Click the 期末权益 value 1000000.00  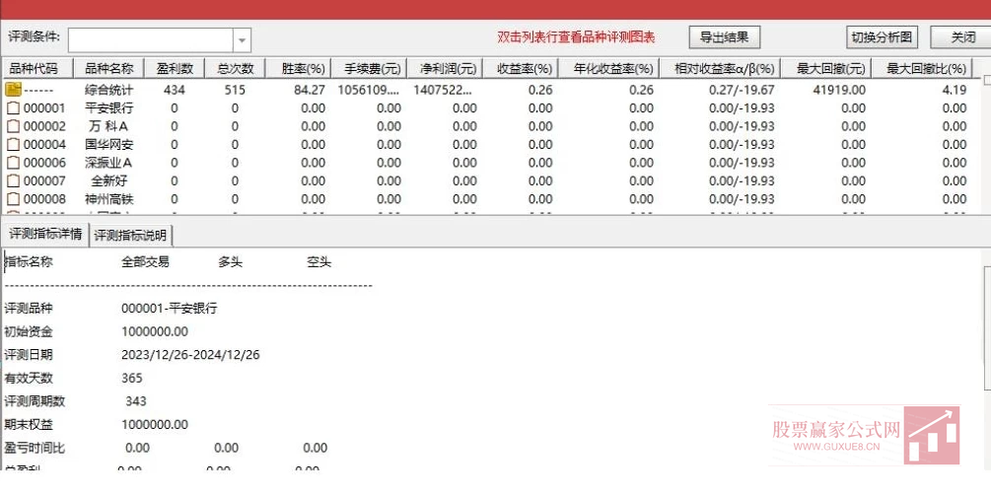point(155,424)
